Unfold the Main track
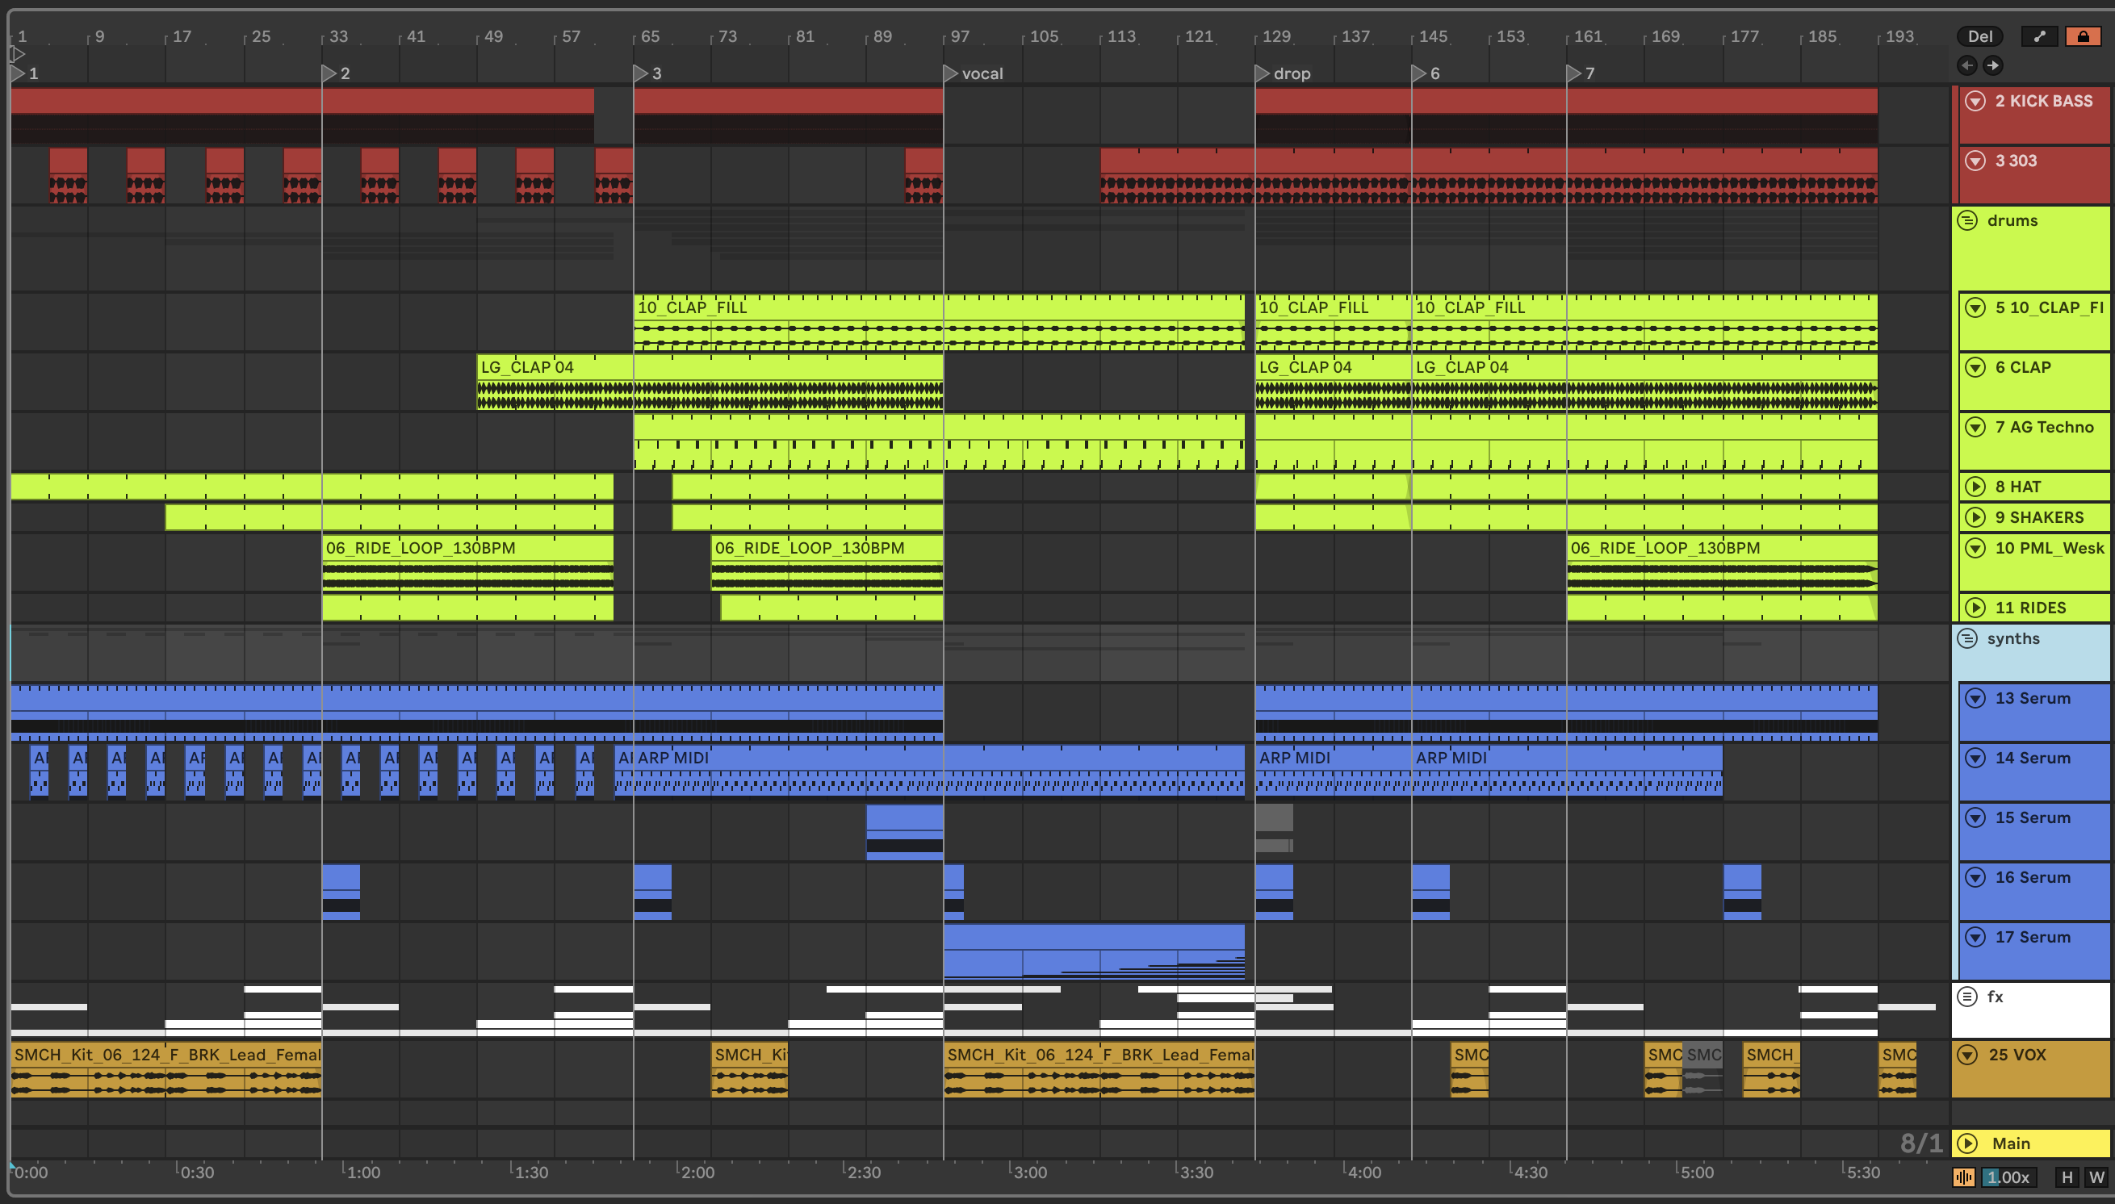Screen dimensions: 2115x1204 tap(1969, 1143)
